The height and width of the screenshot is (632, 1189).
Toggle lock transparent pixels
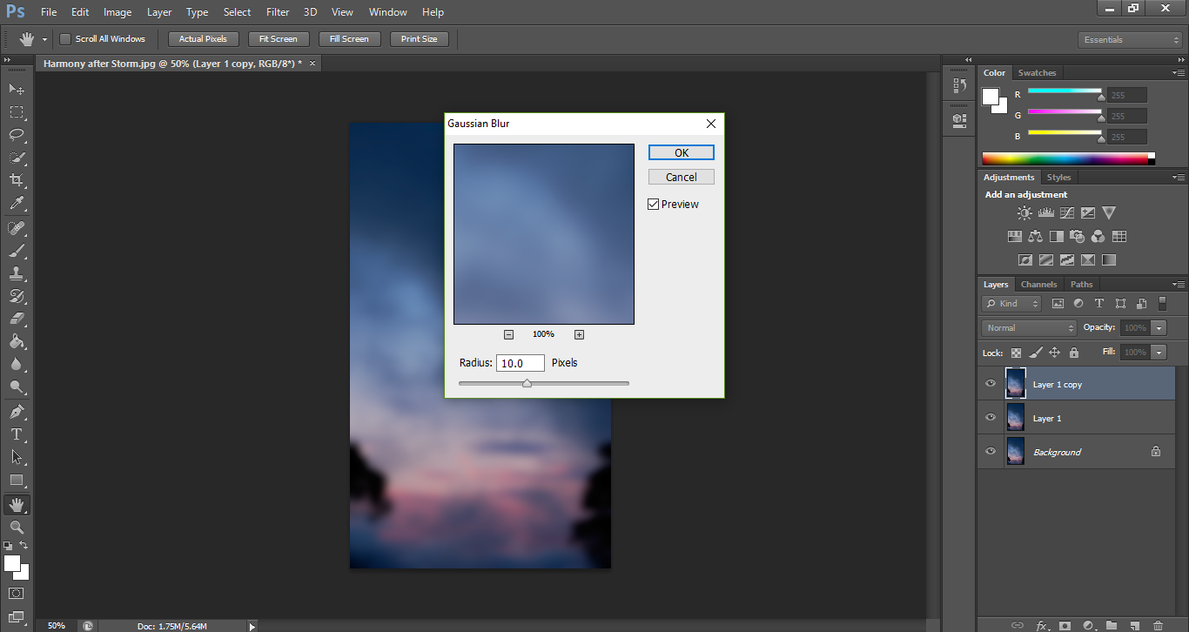[1016, 353]
